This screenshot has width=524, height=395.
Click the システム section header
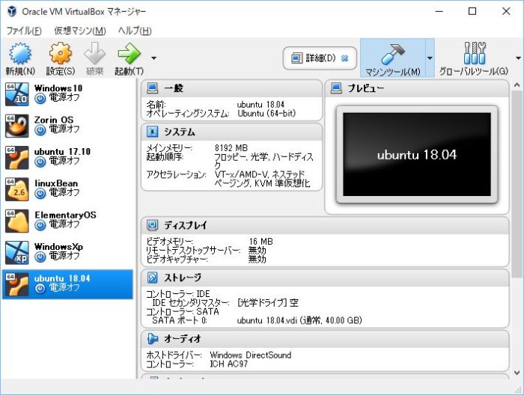click(180, 132)
